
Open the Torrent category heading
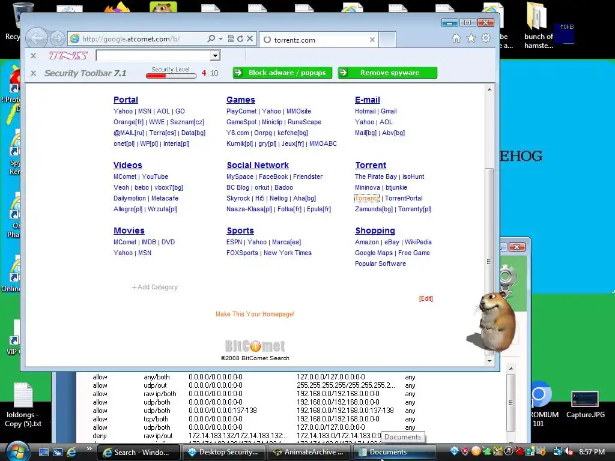(x=371, y=165)
